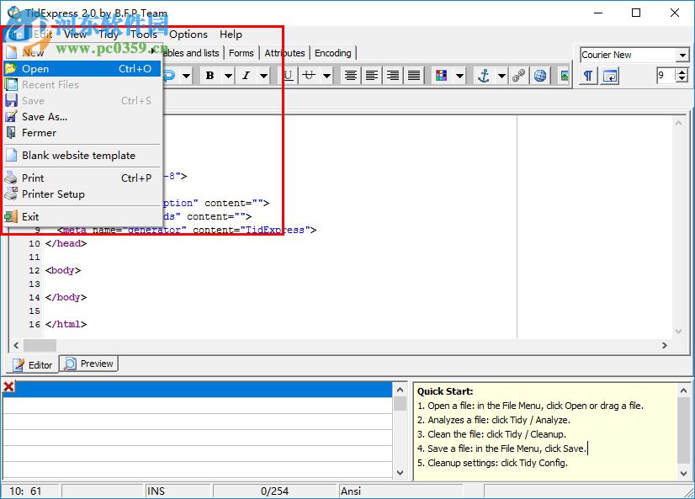Click the justify text alignment icon

(x=414, y=76)
